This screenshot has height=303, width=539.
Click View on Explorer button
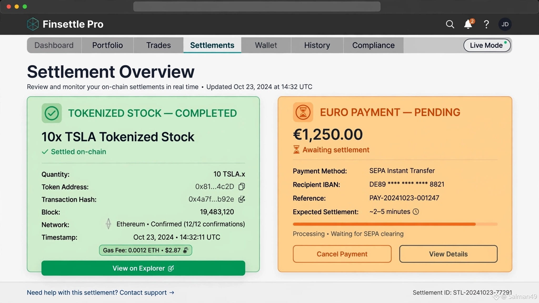143,268
